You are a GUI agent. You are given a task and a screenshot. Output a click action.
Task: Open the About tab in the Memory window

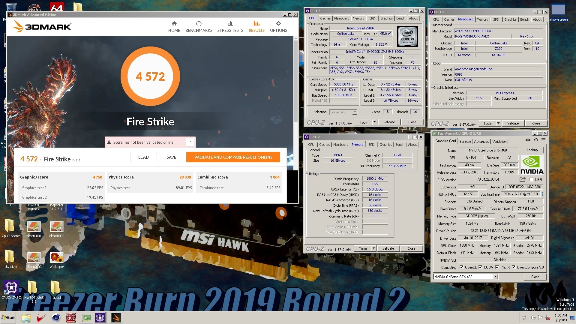pyautogui.click(x=412, y=145)
